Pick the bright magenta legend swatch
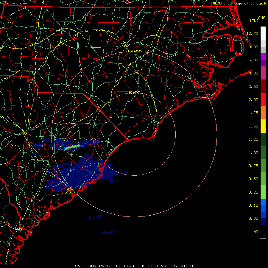268x268 pixels. click(x=263, y=57)
